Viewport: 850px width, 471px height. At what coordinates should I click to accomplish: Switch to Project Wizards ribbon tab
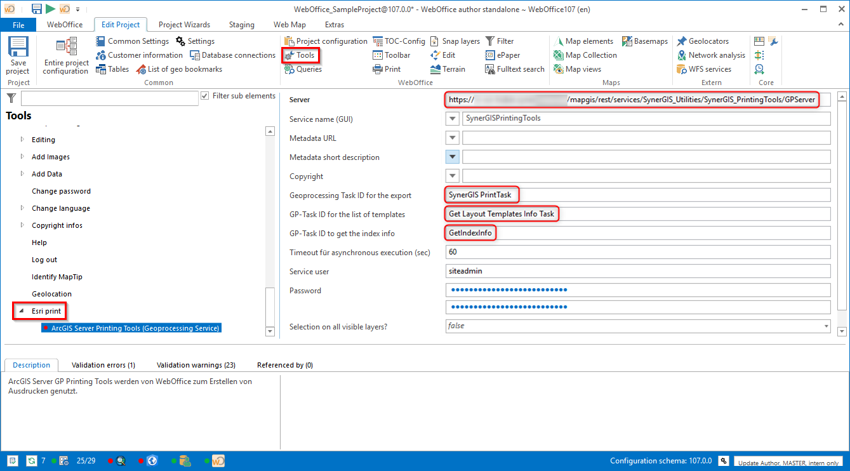pyautogui.click(x=184, y=25)
